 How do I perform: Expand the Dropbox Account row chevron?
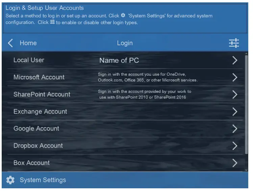coord(235,146)
